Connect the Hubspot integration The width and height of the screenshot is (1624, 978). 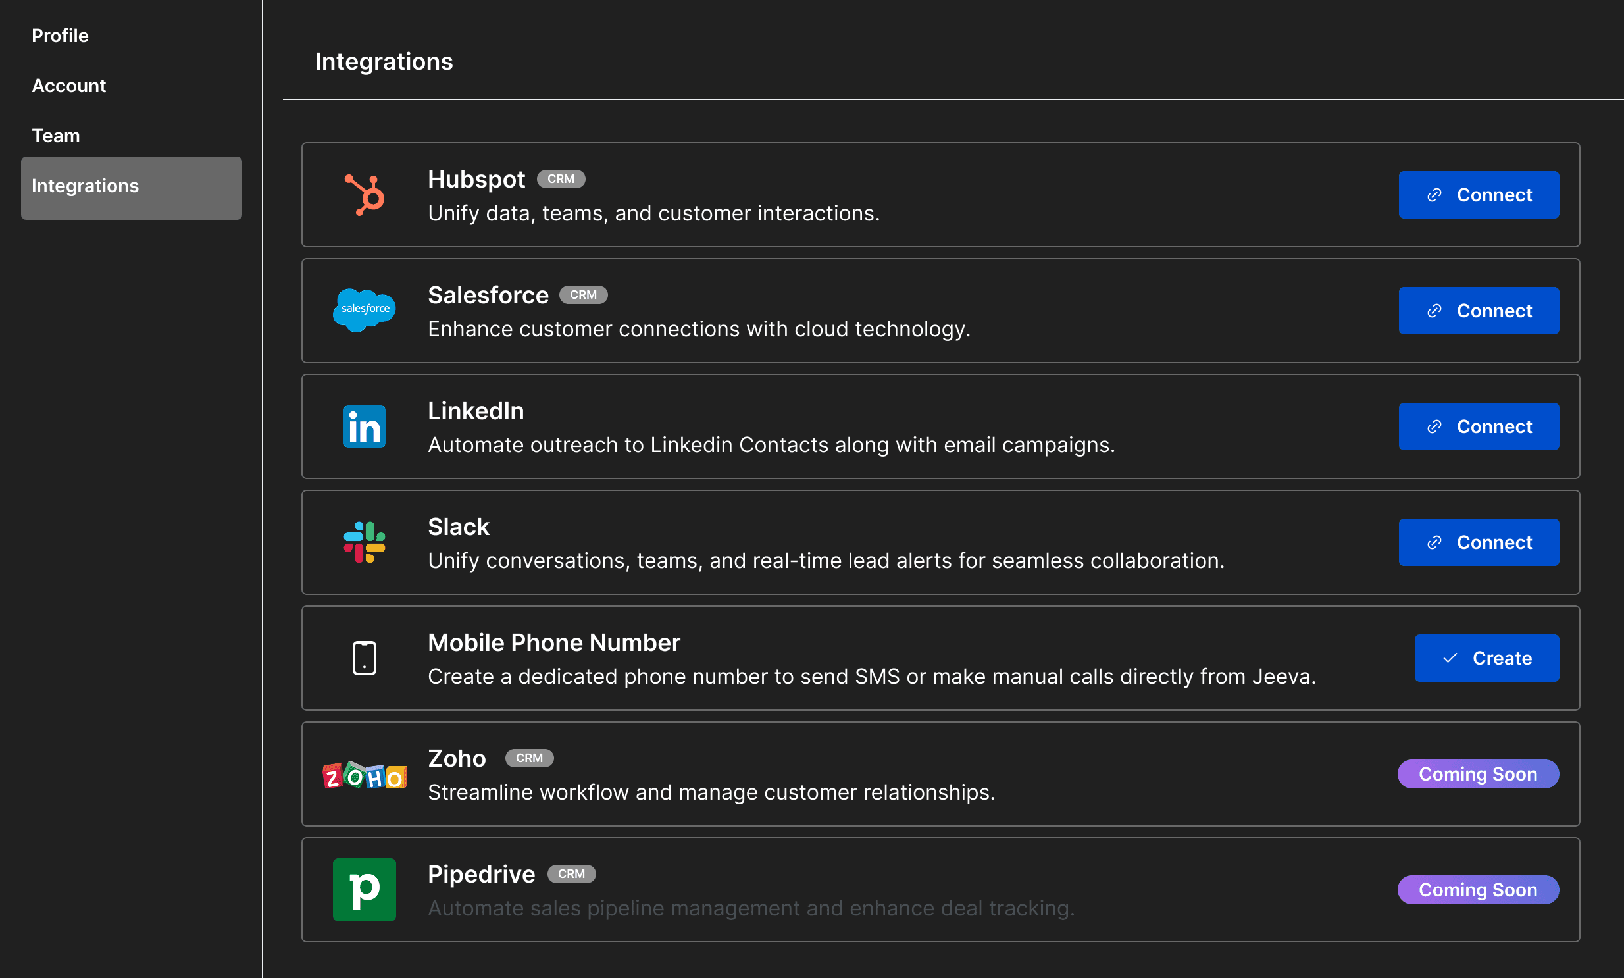click(1479, 195)
